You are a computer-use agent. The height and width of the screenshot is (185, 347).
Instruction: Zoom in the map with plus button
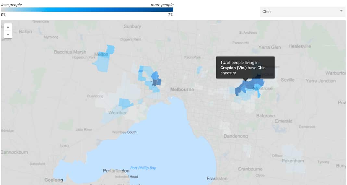click(x=8, y=27)
